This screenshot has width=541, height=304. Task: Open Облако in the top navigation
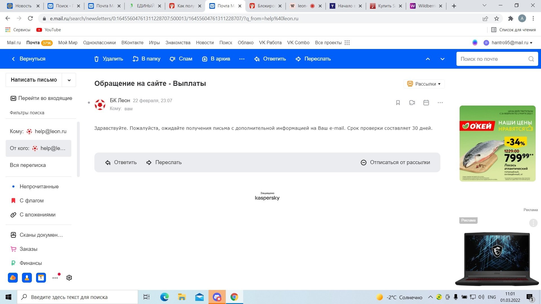coord(245,43)
